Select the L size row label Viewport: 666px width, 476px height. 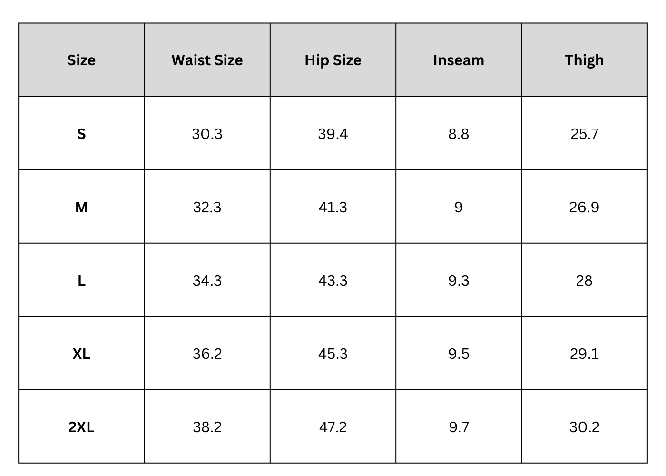point(81,280)
